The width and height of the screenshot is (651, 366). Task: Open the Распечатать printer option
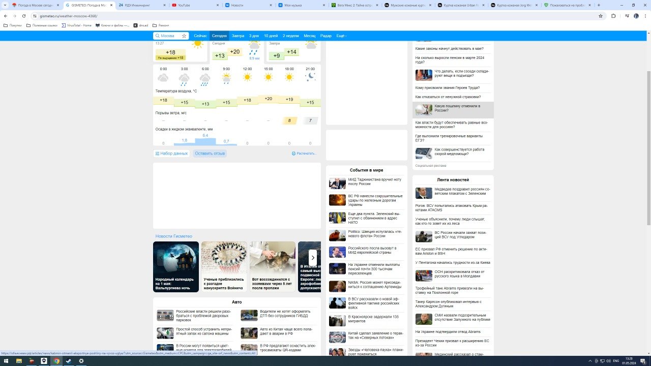(x=304, y=153)
